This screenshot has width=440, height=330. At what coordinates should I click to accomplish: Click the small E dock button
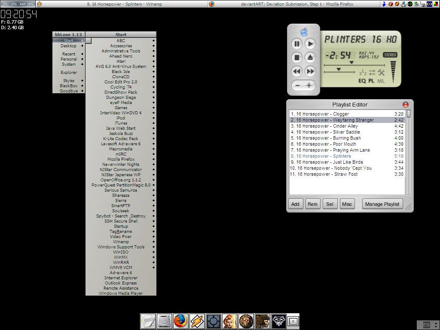[293, 321]
